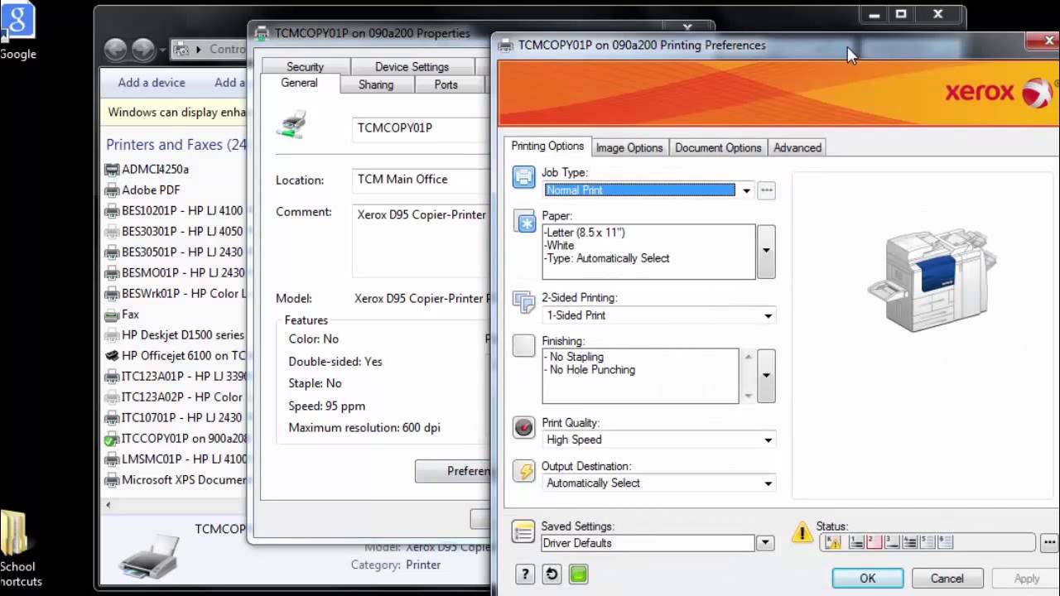Open the Output Destination dropdown
Image resolution: width=1060 pixels, height=596 pixels.
(768, 483)
